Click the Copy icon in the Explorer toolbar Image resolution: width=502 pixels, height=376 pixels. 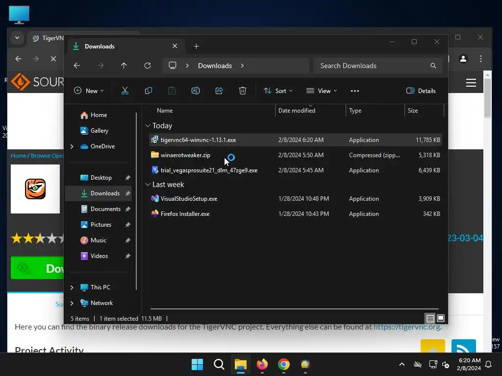[x=148, y=91]
